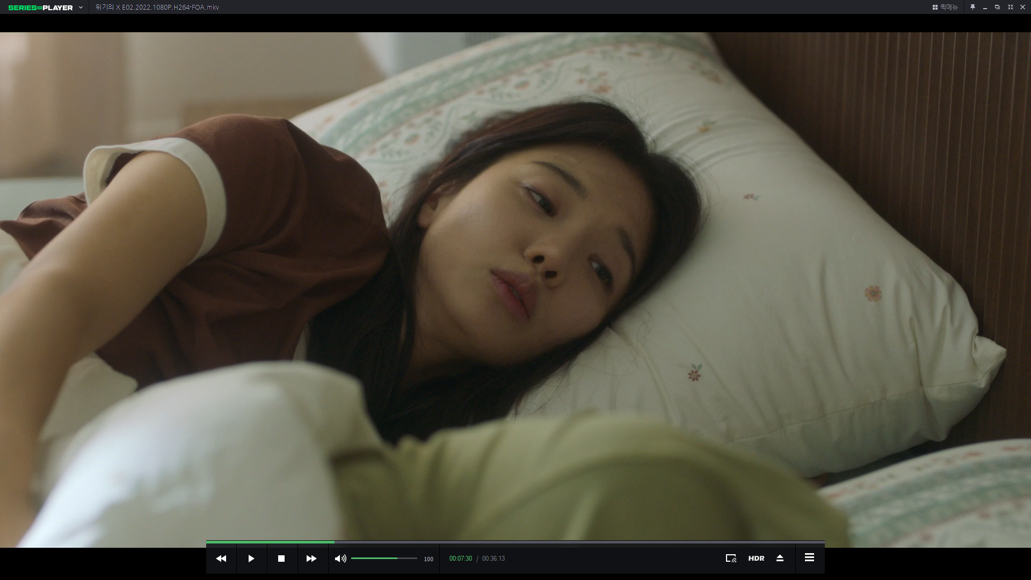Screen dimensions: 1031x580
Task: Exit fullscreen with the shrink arrows icon
Action: (x=1010, y=8)
